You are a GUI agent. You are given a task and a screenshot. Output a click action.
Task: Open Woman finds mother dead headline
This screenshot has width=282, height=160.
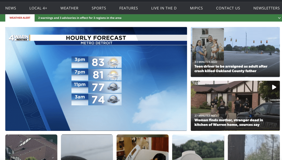click(x=229, y=122)
